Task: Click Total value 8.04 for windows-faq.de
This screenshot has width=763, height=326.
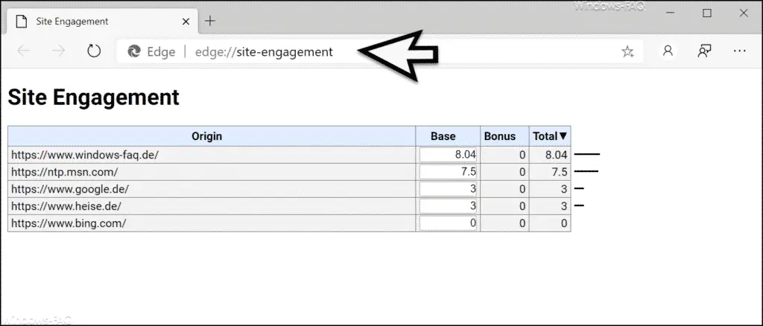Action: pyautogui.click(x=555, y=155)
